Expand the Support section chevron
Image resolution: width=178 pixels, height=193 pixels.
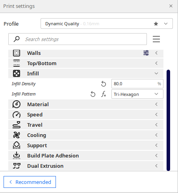point(156,145)
